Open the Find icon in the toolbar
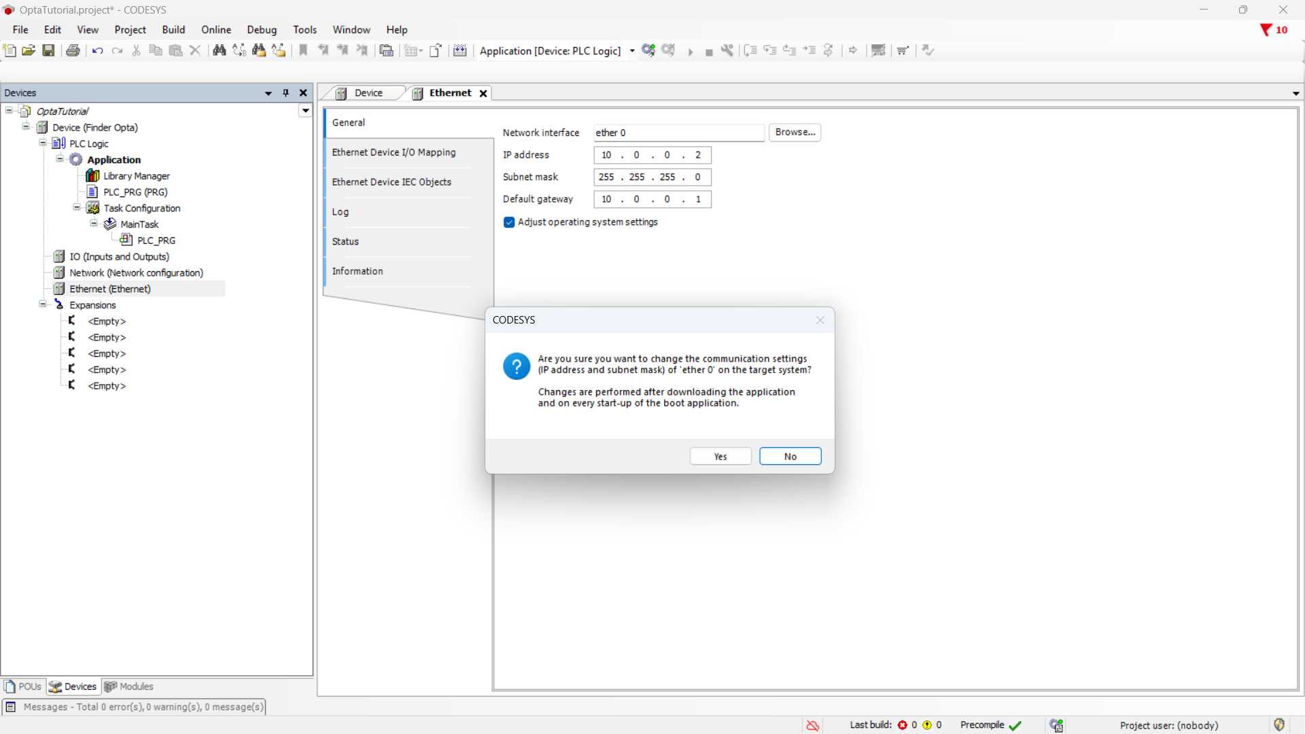 click(220, 50)
